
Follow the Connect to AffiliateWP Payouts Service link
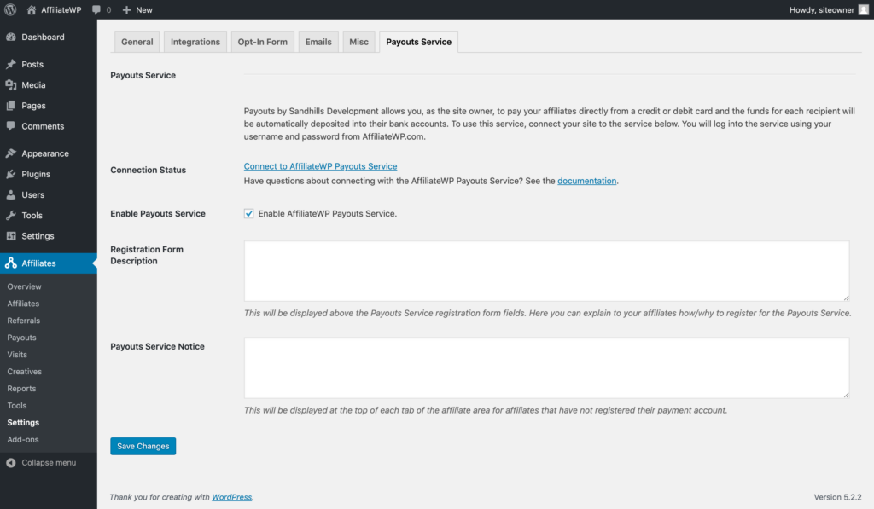point(321,166)
